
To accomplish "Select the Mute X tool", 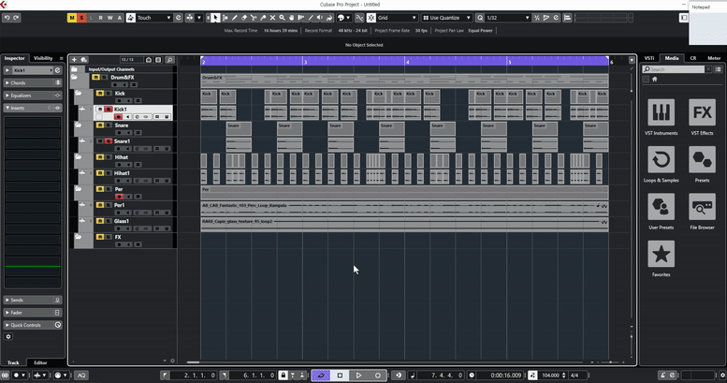I will click(272, 18).
